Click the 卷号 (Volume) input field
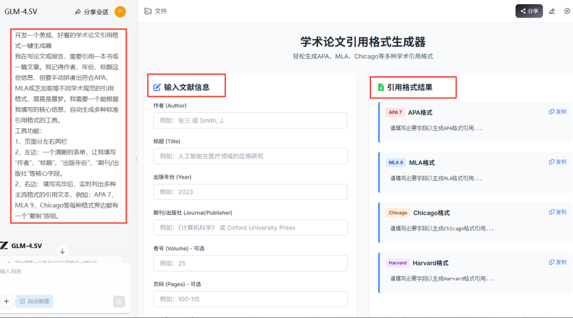This screenshot has width=573, height=318. tap(250, 263)
